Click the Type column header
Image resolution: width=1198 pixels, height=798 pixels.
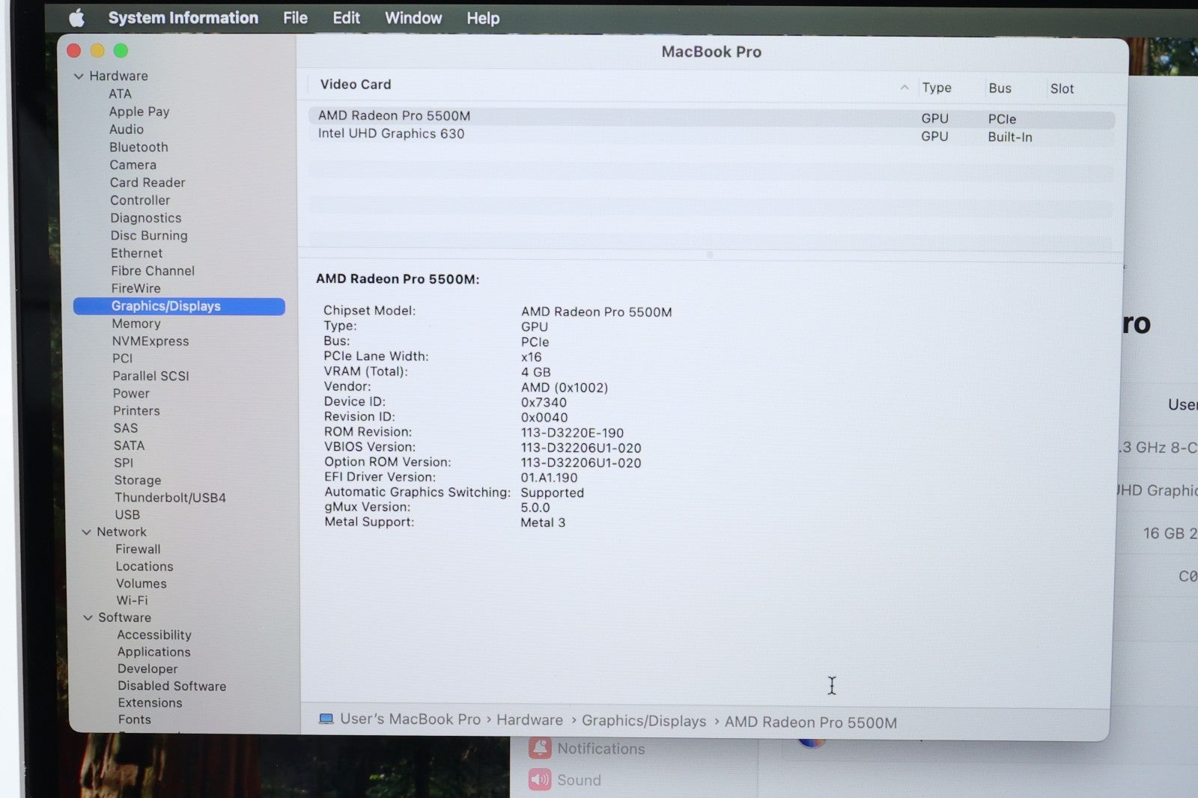pos(936,88)
